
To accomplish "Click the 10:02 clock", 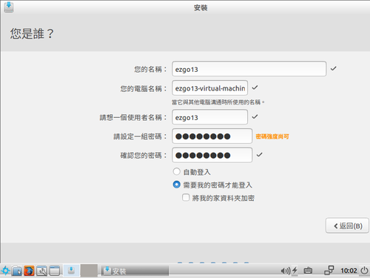I will point(349,271).
